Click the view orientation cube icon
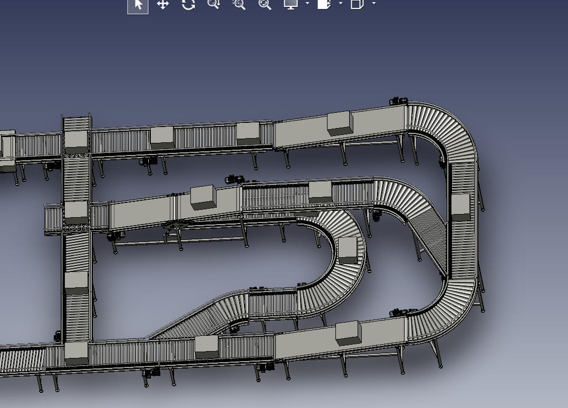Viewport: 568px width, 408px height. tap(357, 4)
